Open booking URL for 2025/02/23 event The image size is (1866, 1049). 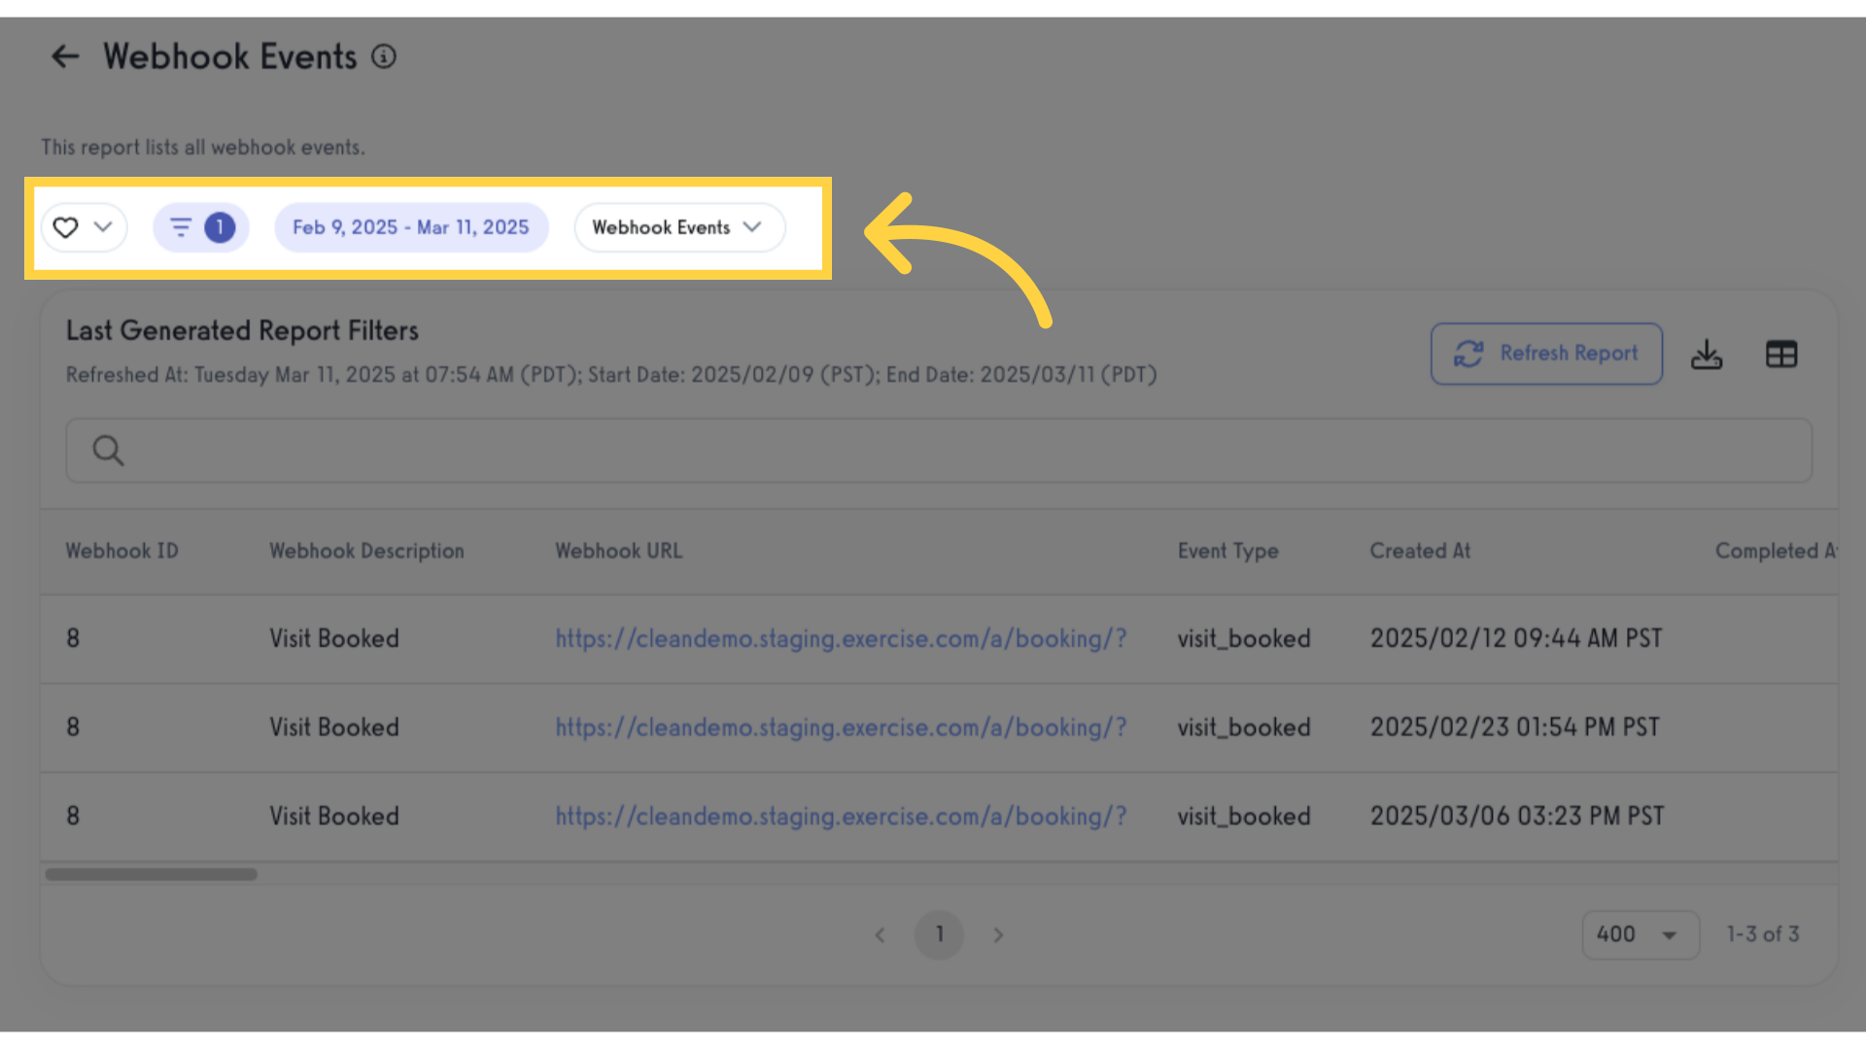click(x=841, y=727)
